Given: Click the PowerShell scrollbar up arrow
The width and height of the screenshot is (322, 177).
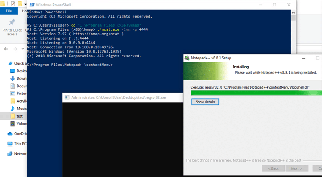Looking at the screenshot, I should click(x=293, y=12).
